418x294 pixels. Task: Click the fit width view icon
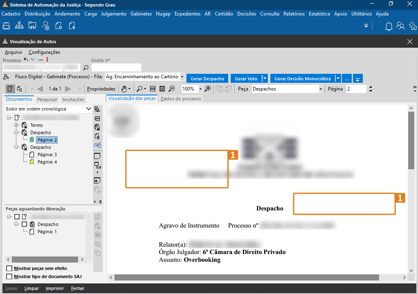(x=153, y=89)
